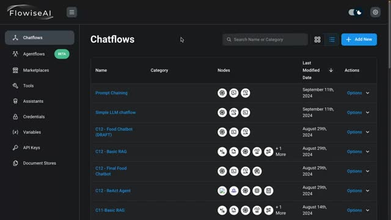This screenshot has width=391, height=220.
Task: Switch to list view
Action: pos(332,39)
